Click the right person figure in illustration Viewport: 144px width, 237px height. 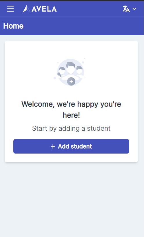coord(80,71)
